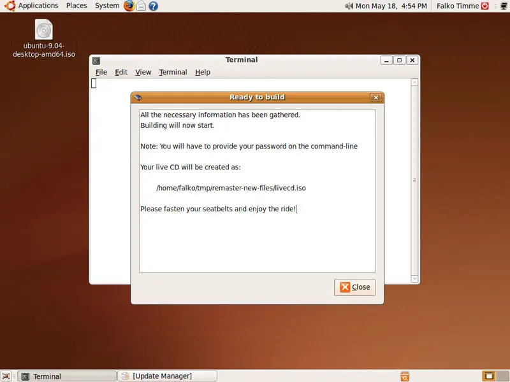Select the ubuntu-9.04-desktop-amd64.iso desktop icon

[44, 38]
